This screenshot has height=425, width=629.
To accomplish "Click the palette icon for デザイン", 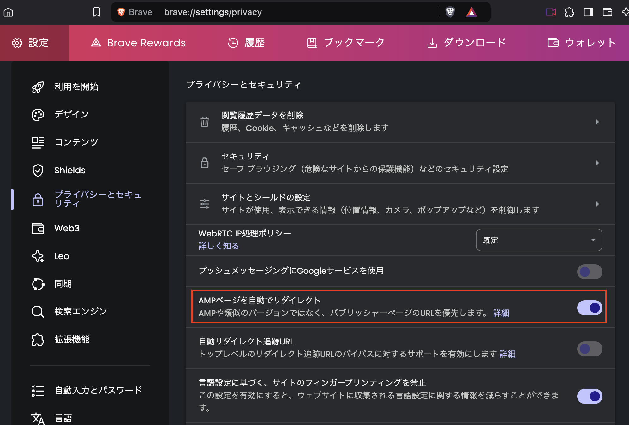I will point(38,115).
